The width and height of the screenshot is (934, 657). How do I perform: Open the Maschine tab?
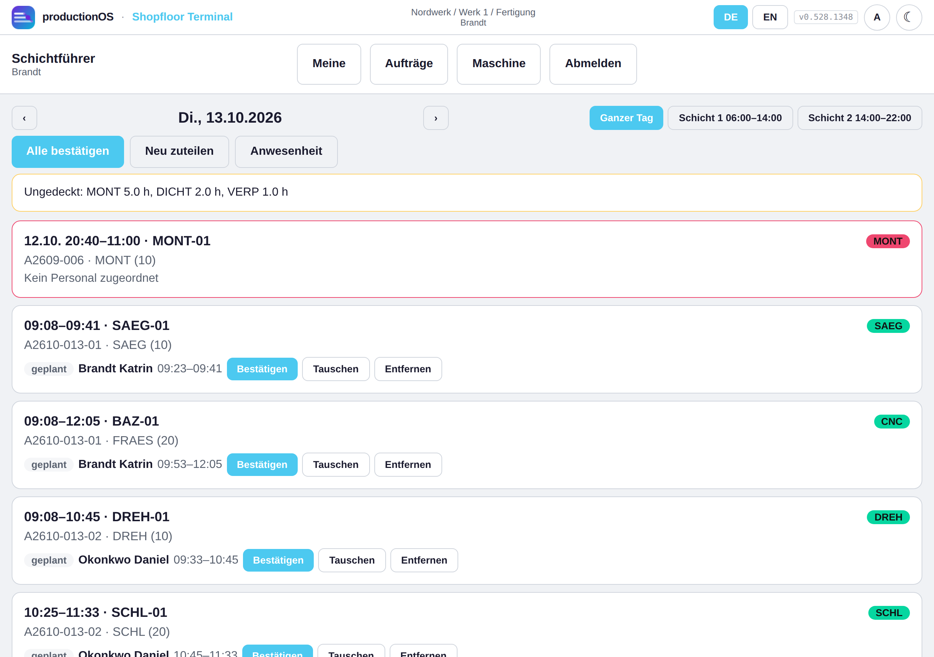coord(498,64)
